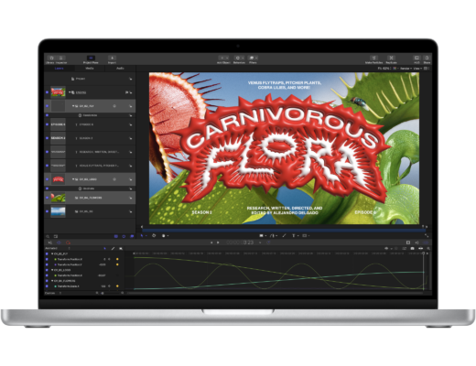
Task: Open the Filters pop-up menu
Action: 253,58
